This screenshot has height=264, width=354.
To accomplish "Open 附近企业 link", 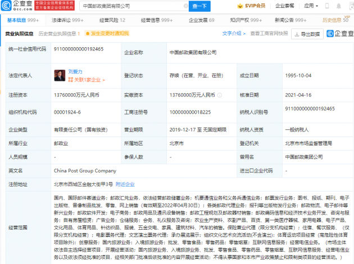I will [x=125, y=184].
